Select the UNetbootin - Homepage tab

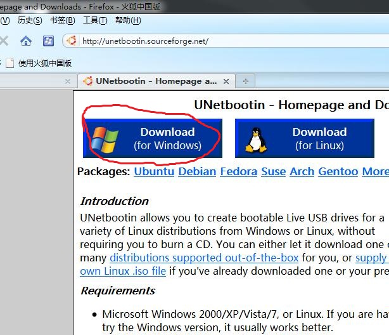coord(156,81)
